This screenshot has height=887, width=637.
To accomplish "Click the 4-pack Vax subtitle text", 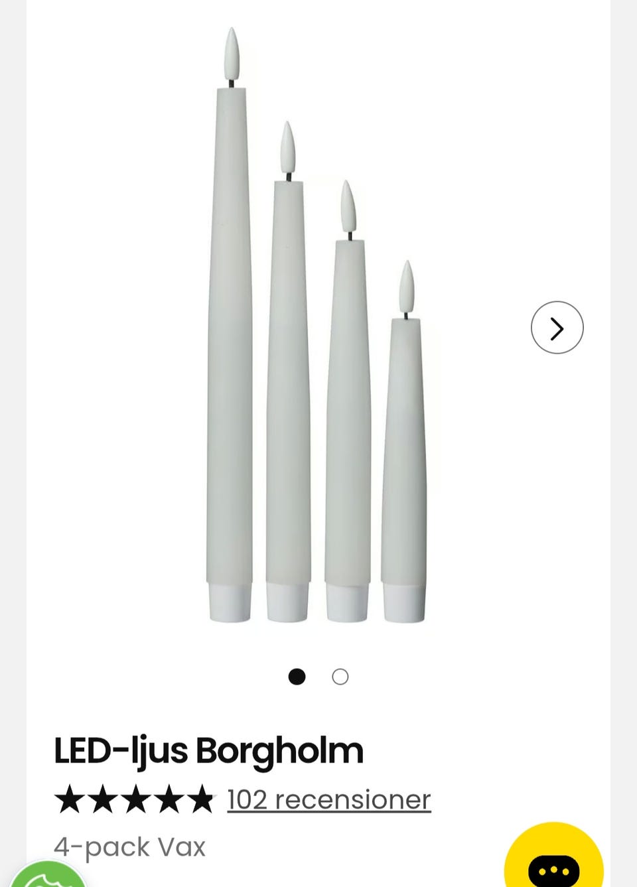I will click(130, 847).
